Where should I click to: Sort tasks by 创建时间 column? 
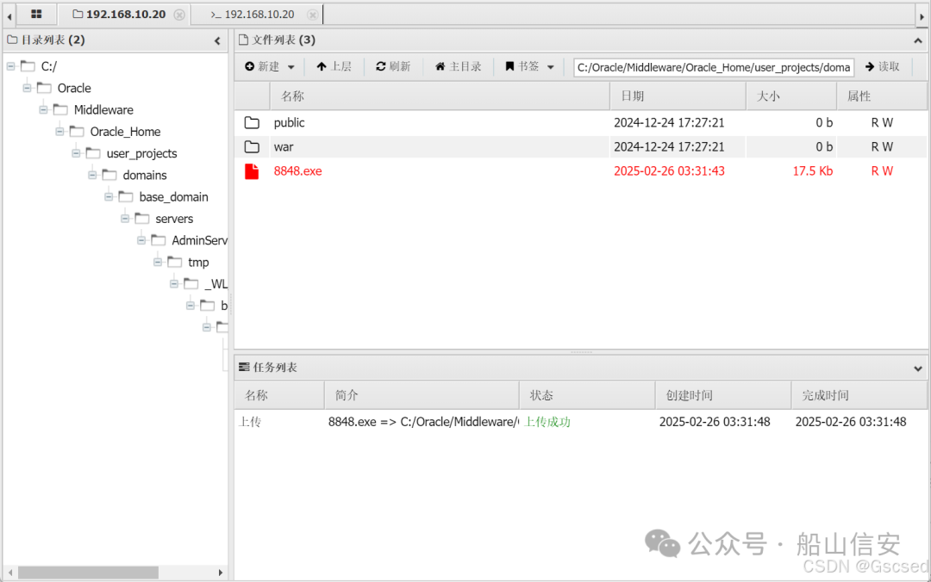[x=723, y=396]
